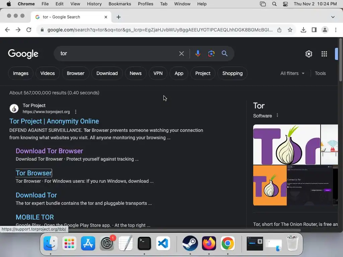Select the App filter chip
Viewport: 343px width, 257px height.
point(179,73)
